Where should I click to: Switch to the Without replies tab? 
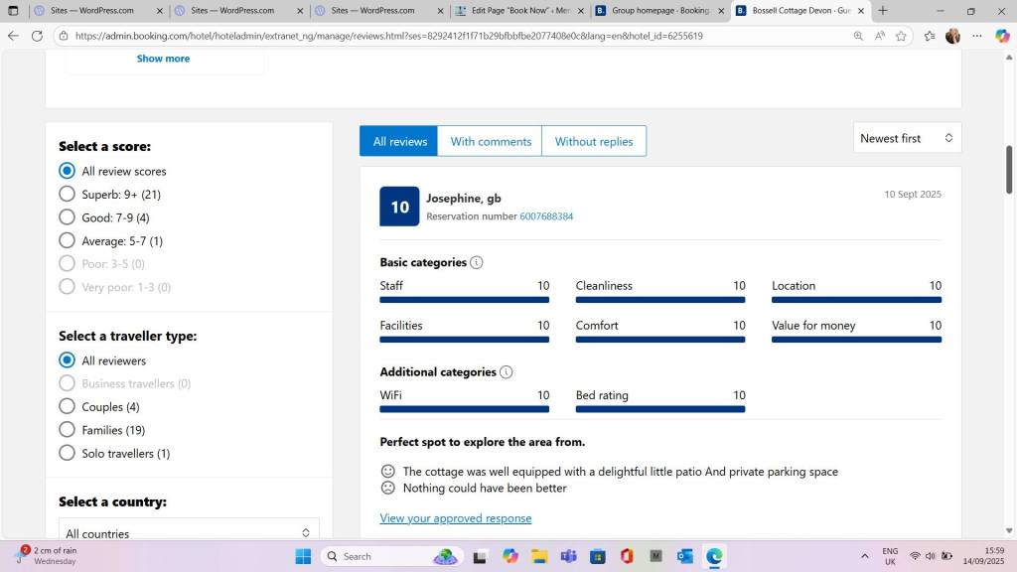tap(594, 142)
